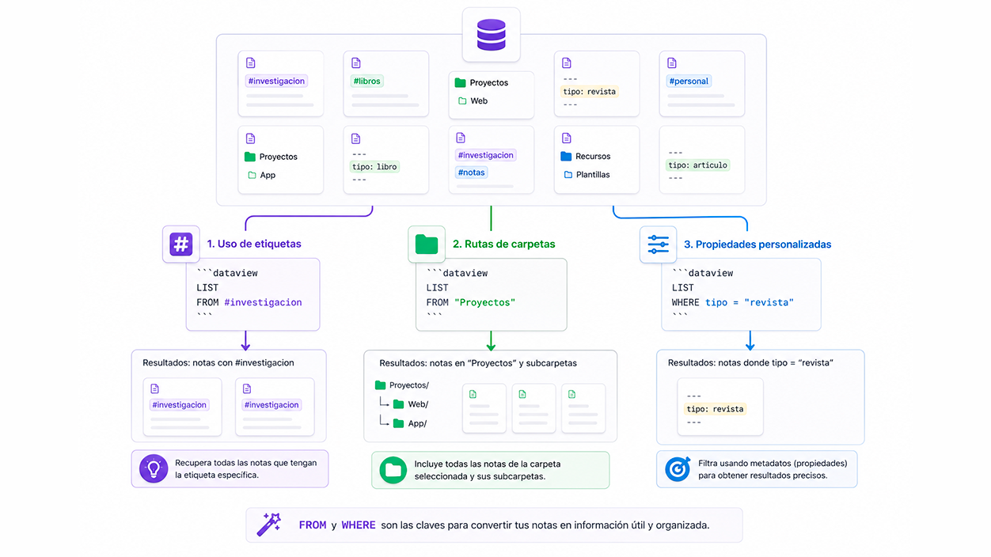991x557 pixels.
Task: Click the heading 1. Uso de etiquetas
Action: click(x=254, y=244)
